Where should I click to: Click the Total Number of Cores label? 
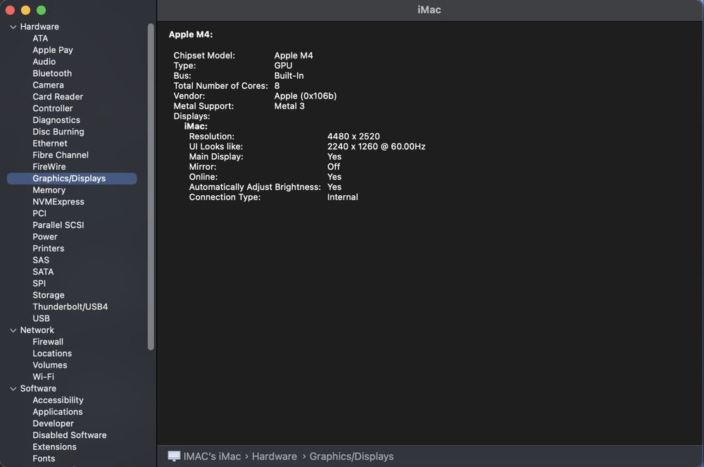tap(220, 86)
